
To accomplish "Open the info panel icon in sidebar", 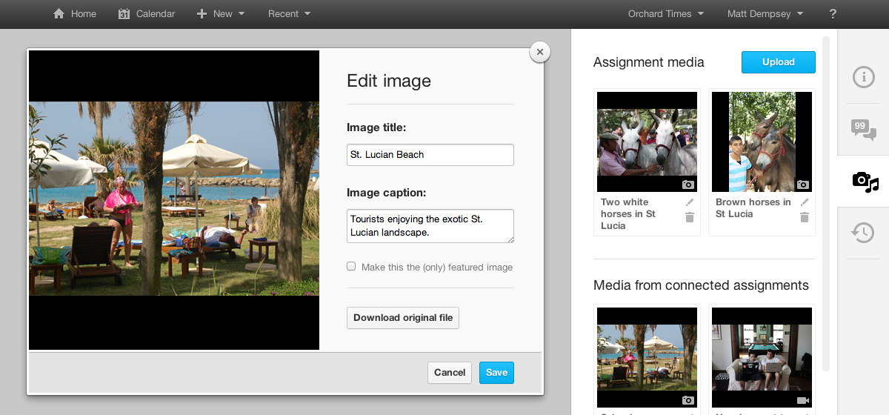I will tap(863, 76).
